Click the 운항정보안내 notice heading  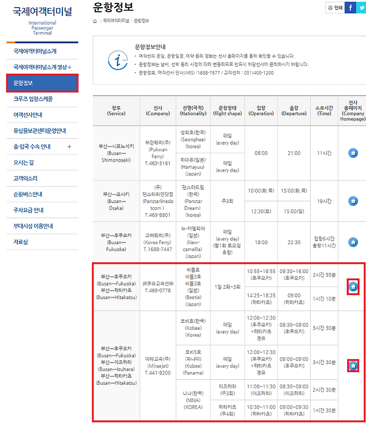coord(150,47)
